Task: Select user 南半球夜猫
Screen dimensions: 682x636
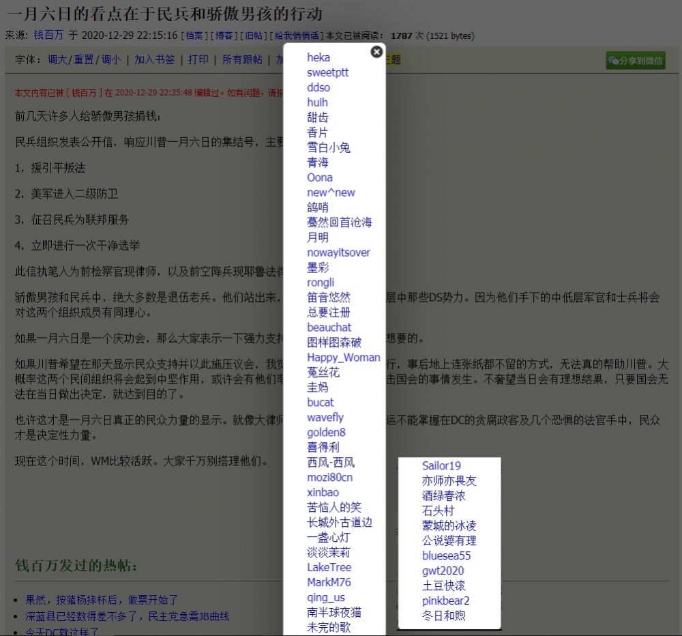Action: [x=334, y=612]
